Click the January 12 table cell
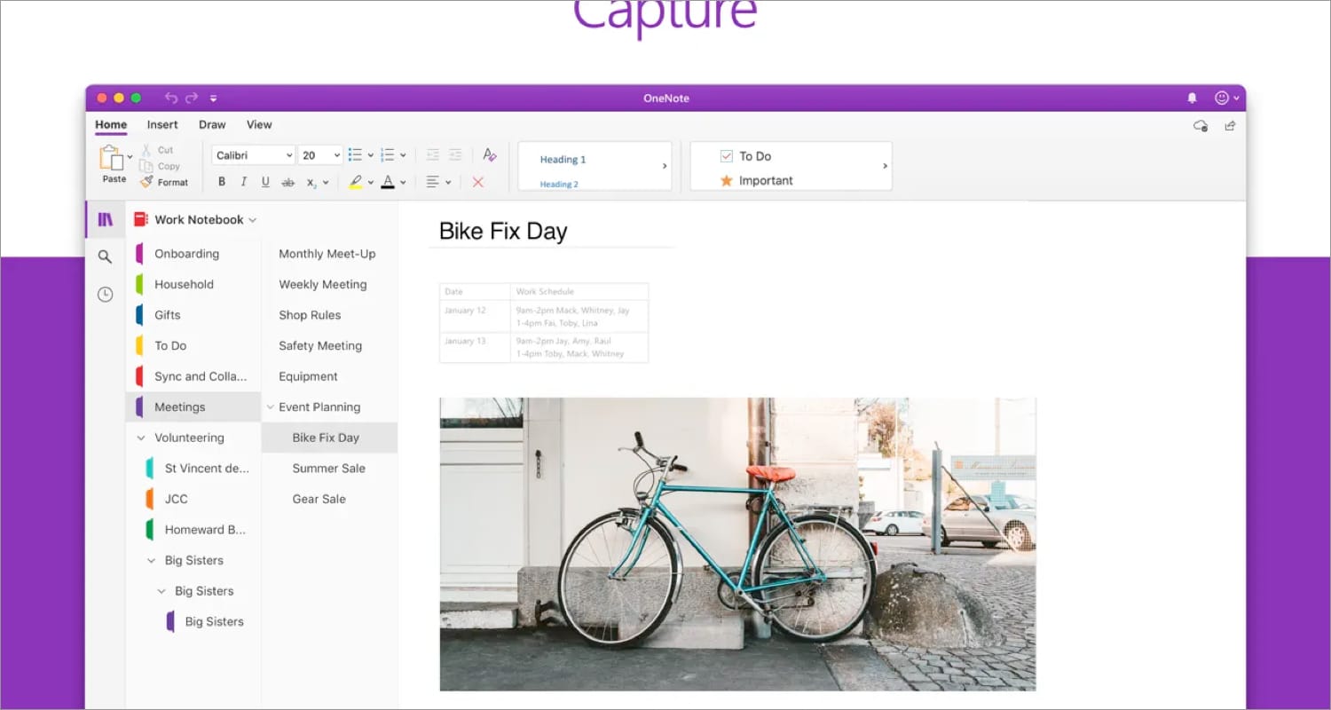This screenshot has height=710, width=1331. click(475, 316)
